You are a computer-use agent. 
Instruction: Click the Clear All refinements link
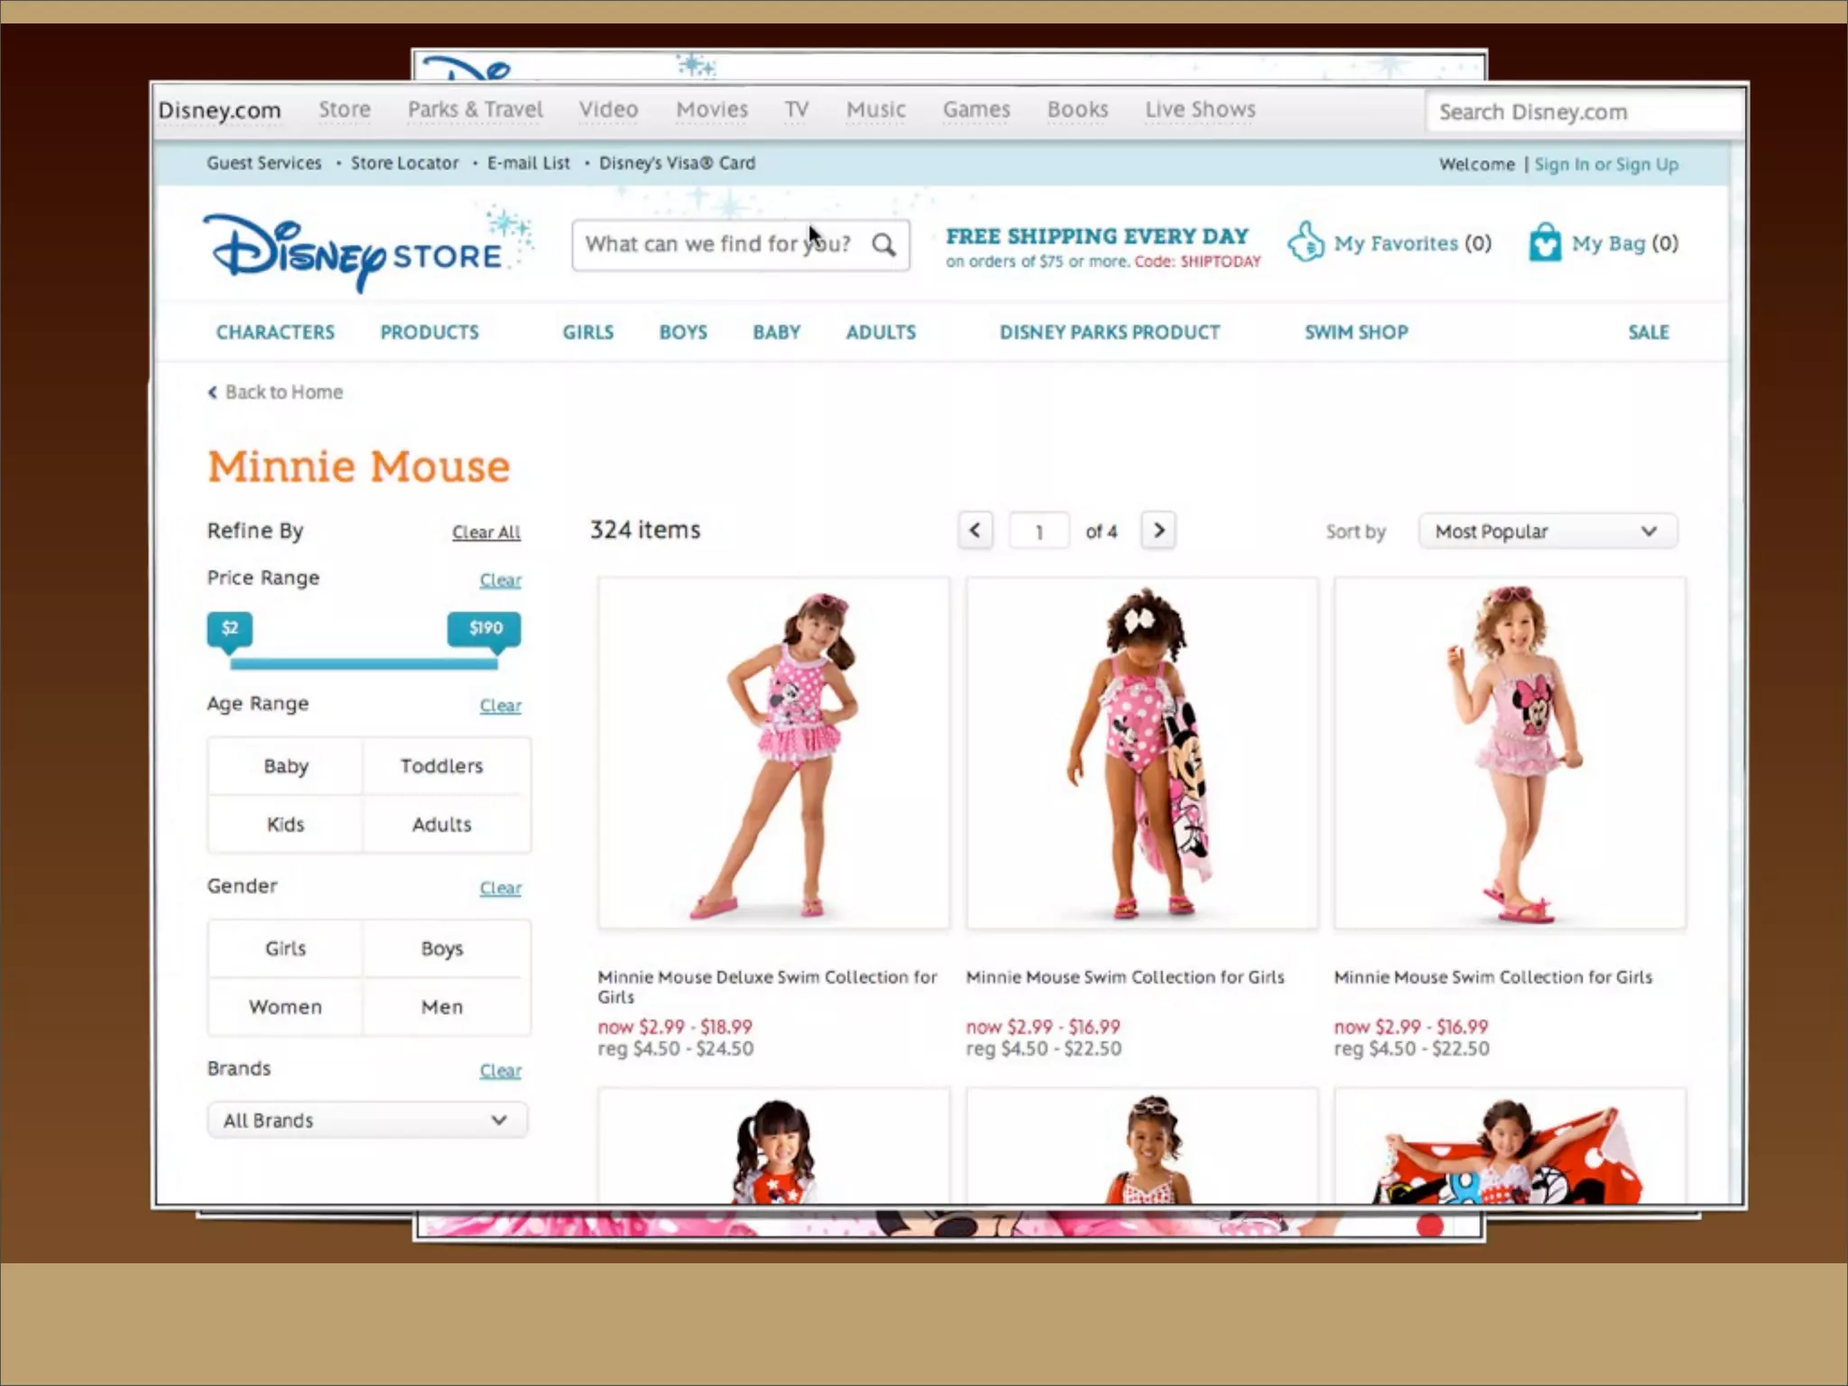485,532
